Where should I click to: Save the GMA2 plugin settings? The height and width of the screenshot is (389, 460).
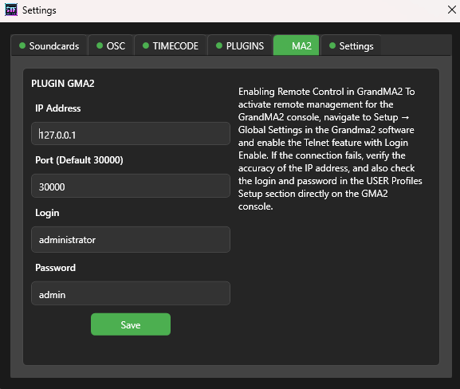tap(131, 324)
